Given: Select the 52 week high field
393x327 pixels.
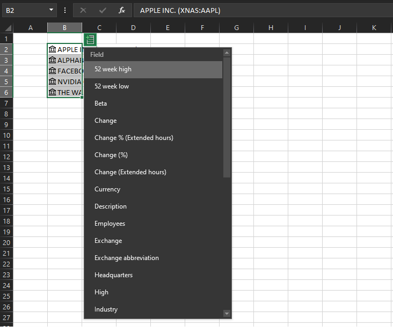Looking at the screenshot, I should [x=113, y=69].
